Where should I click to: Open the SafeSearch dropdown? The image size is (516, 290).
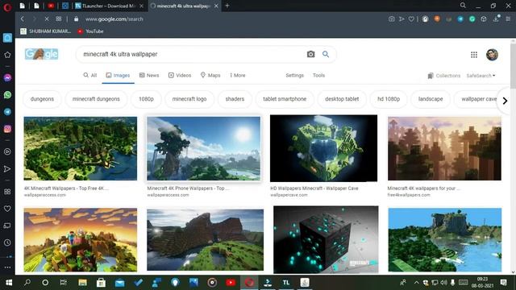click(481, 76)
